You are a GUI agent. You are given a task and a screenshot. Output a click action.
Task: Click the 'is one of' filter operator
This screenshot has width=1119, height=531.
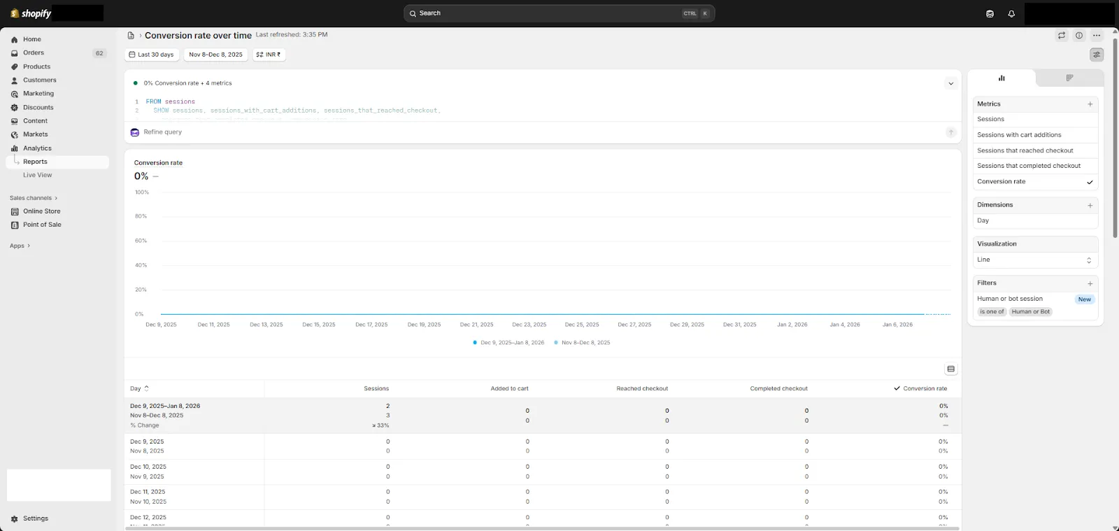992,312
